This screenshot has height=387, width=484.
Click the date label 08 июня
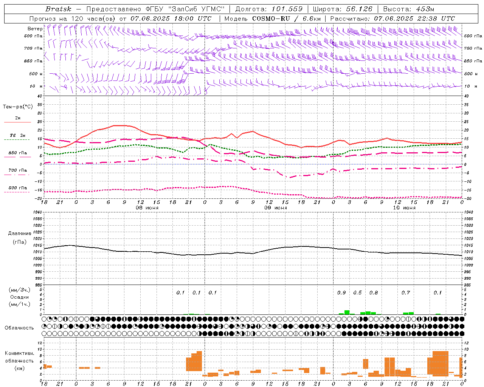(x=147, y=207)
